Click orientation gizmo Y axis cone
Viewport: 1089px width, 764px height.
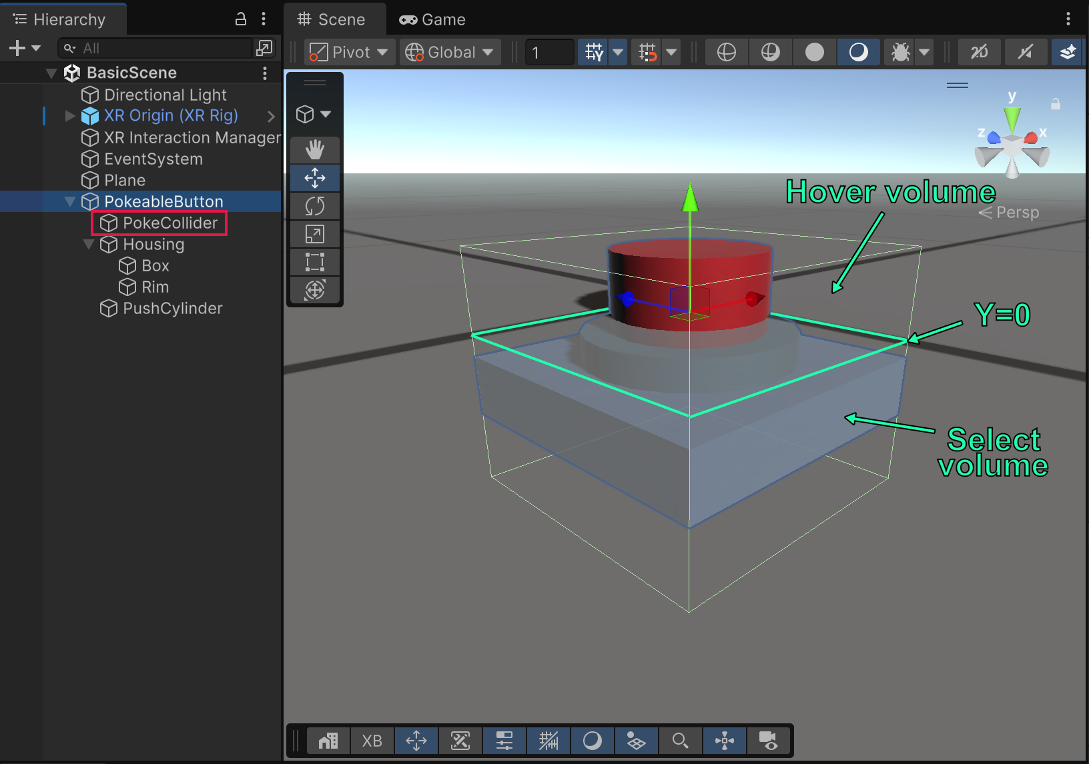click(1012, 119)
